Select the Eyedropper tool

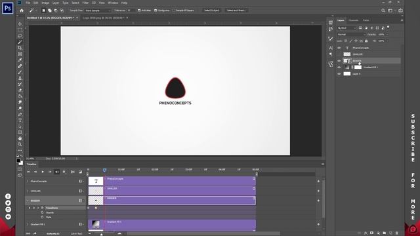click(x=20, y=60)
